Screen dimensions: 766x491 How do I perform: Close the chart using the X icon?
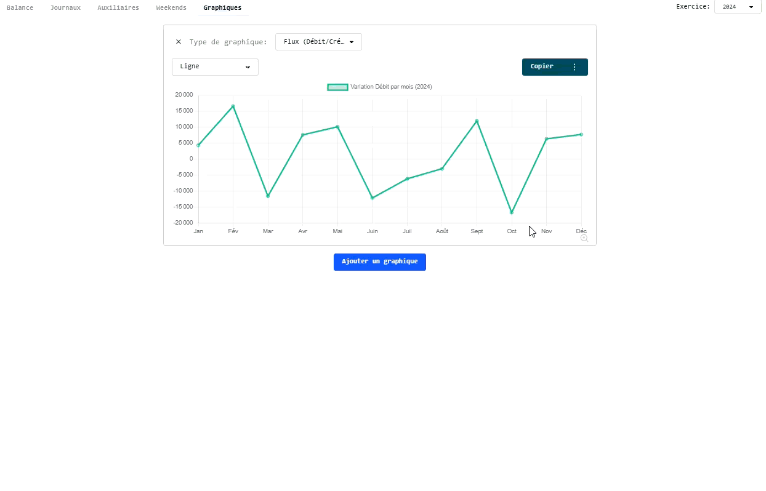click(179, 41)
